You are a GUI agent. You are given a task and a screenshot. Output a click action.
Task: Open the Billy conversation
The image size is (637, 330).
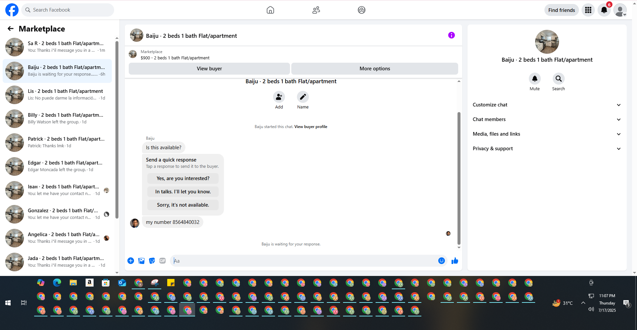point(57,119)
